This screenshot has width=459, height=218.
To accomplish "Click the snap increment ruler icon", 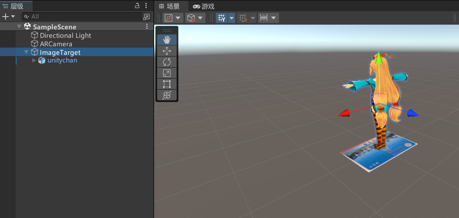I will pos(264,18).
